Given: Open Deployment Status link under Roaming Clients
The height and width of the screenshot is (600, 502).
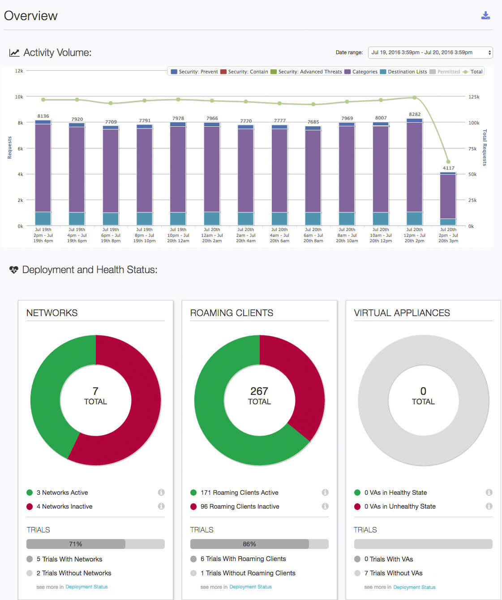Looking at the screenshot, I should 250,587.
